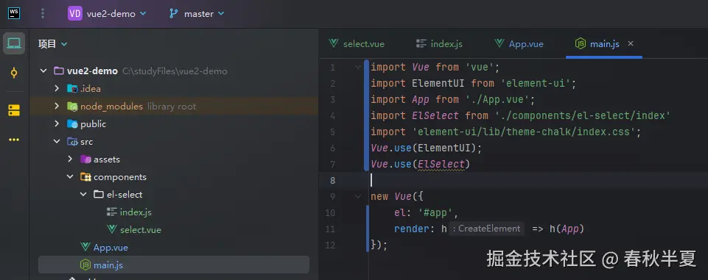Viewport: 708px width, 280px height.
Task: Toggle the Project tool window icon
Action: [14, 43]
